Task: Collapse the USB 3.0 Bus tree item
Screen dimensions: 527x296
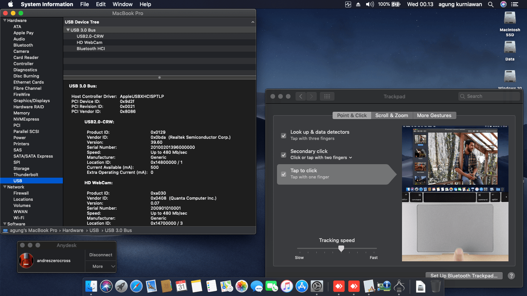Action: 68,30
